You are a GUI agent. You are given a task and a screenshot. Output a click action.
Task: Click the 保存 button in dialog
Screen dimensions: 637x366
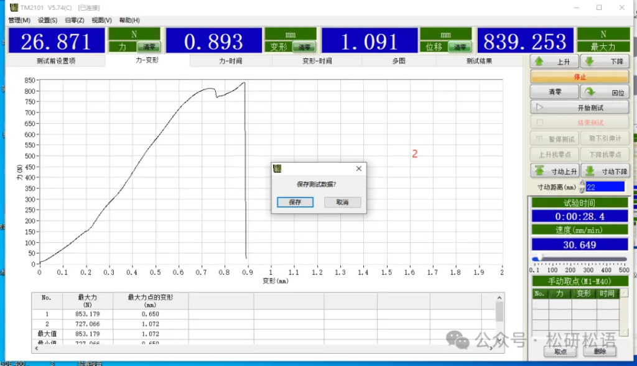pos(295,202)
